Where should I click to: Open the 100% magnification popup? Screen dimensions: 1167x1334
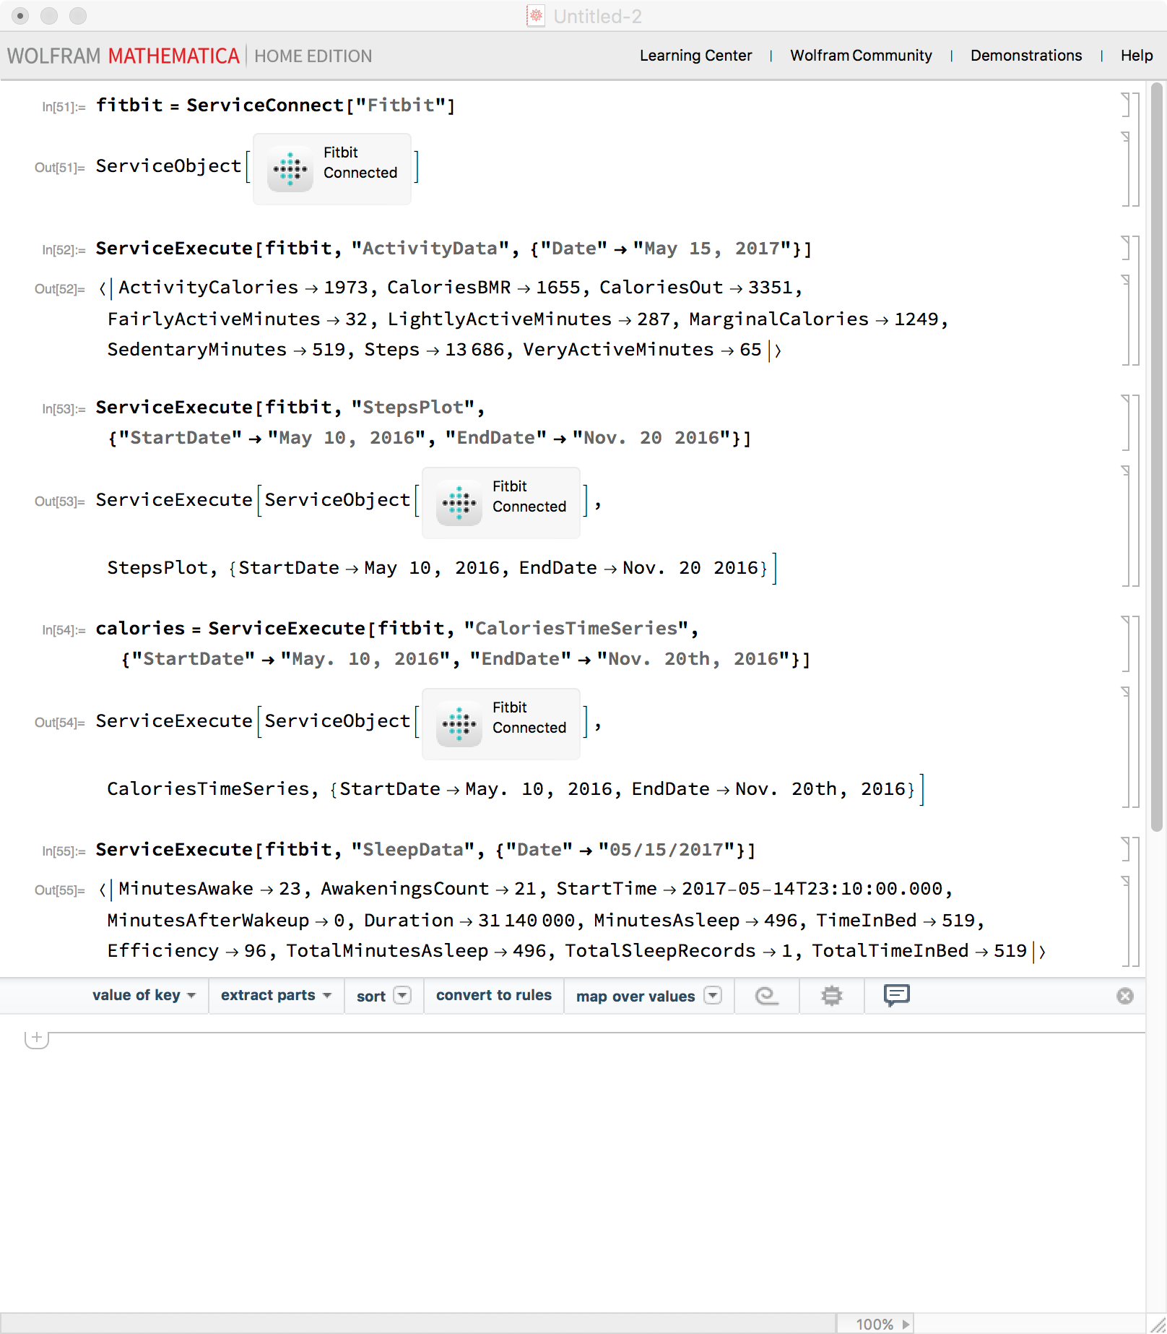click(x=874, y=1324)
